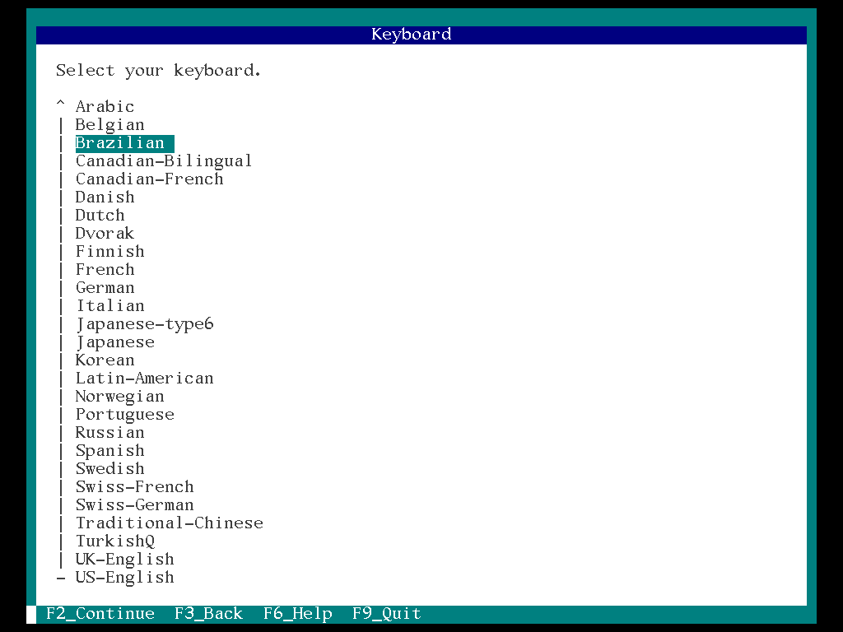The height and width of the screenshot is (632, 843).
Task: Select the Norwegian keyboard layout
Action: (119, 397)
